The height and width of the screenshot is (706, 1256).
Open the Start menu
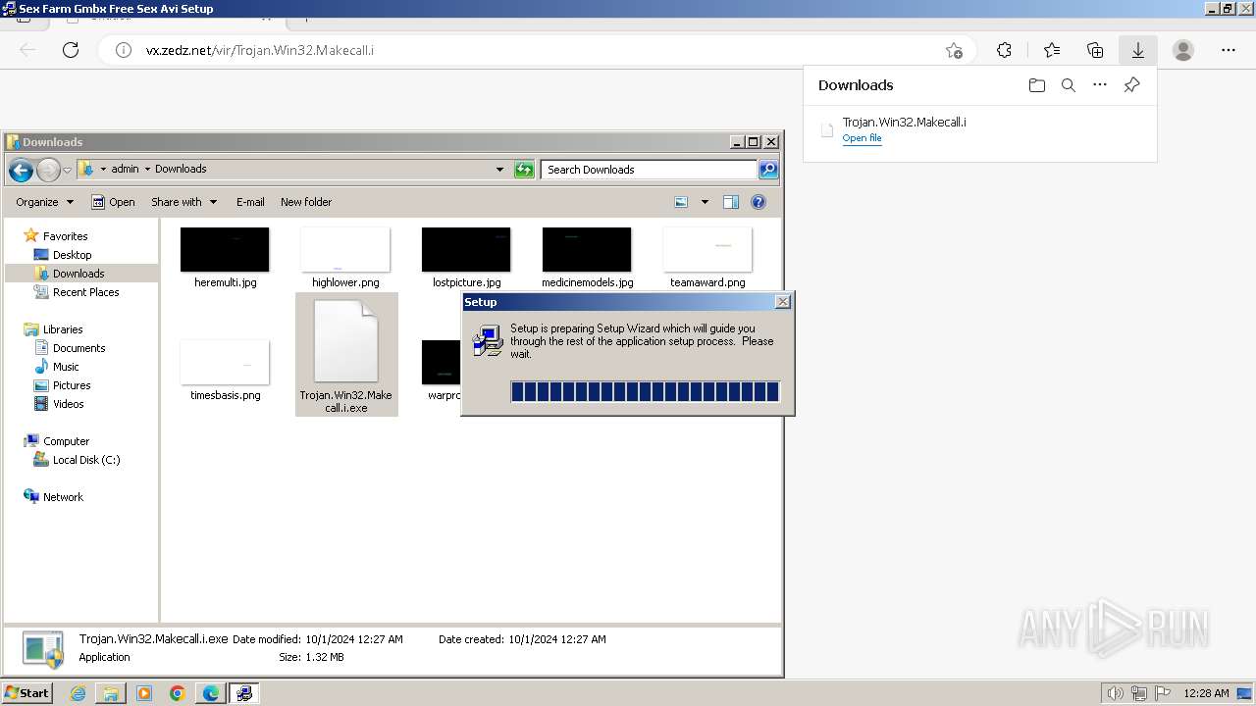coord(26,693)
